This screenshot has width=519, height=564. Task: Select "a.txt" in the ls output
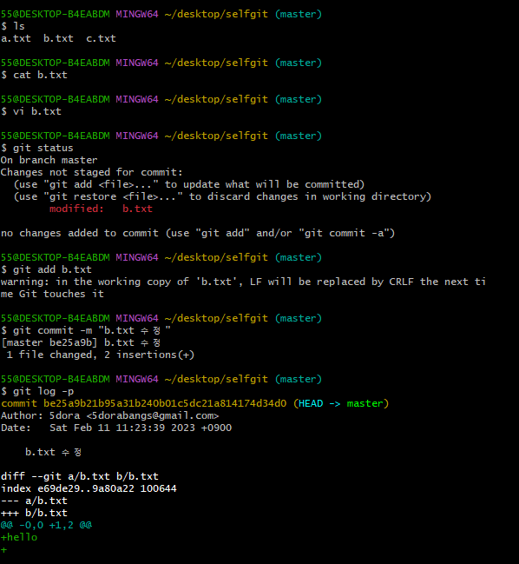(16, 38)
